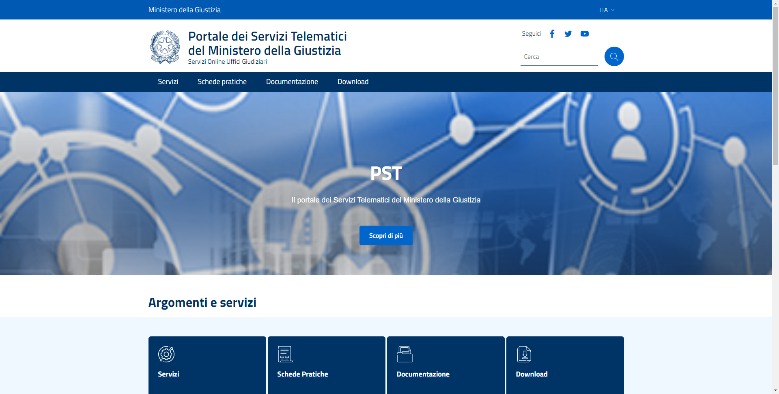This screenshot has height=394, width=779.
Task: Click the Scopri di più button
Action: [386, 235]
